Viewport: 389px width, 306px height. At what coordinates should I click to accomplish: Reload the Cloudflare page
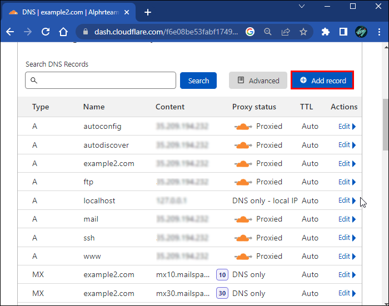click(x=46, y=32)
